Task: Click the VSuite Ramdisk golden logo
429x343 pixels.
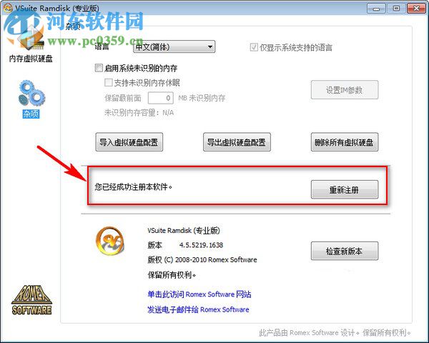Action: [x=110, y=241]
